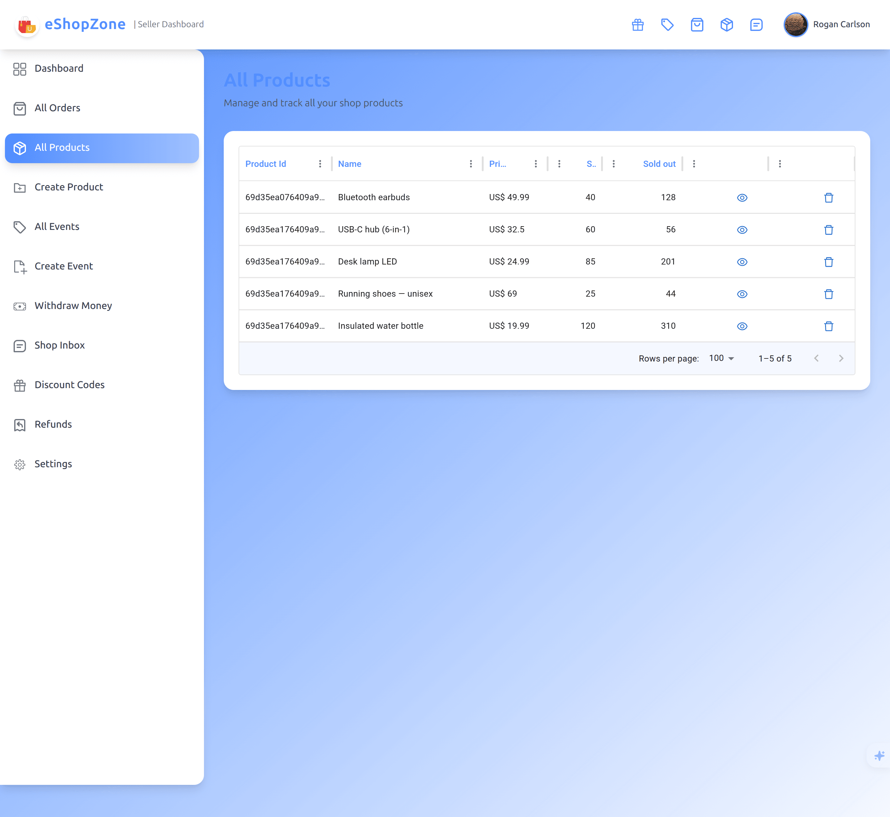The image size is (890, 817).
Task: View Running shoes product with eye icon
Action: (742, 294)
